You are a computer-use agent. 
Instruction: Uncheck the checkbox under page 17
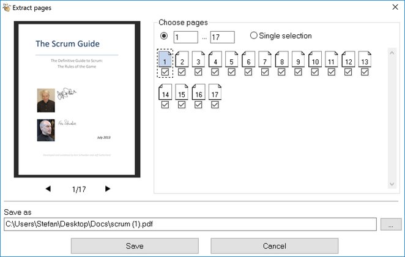(x=215, y=105)
